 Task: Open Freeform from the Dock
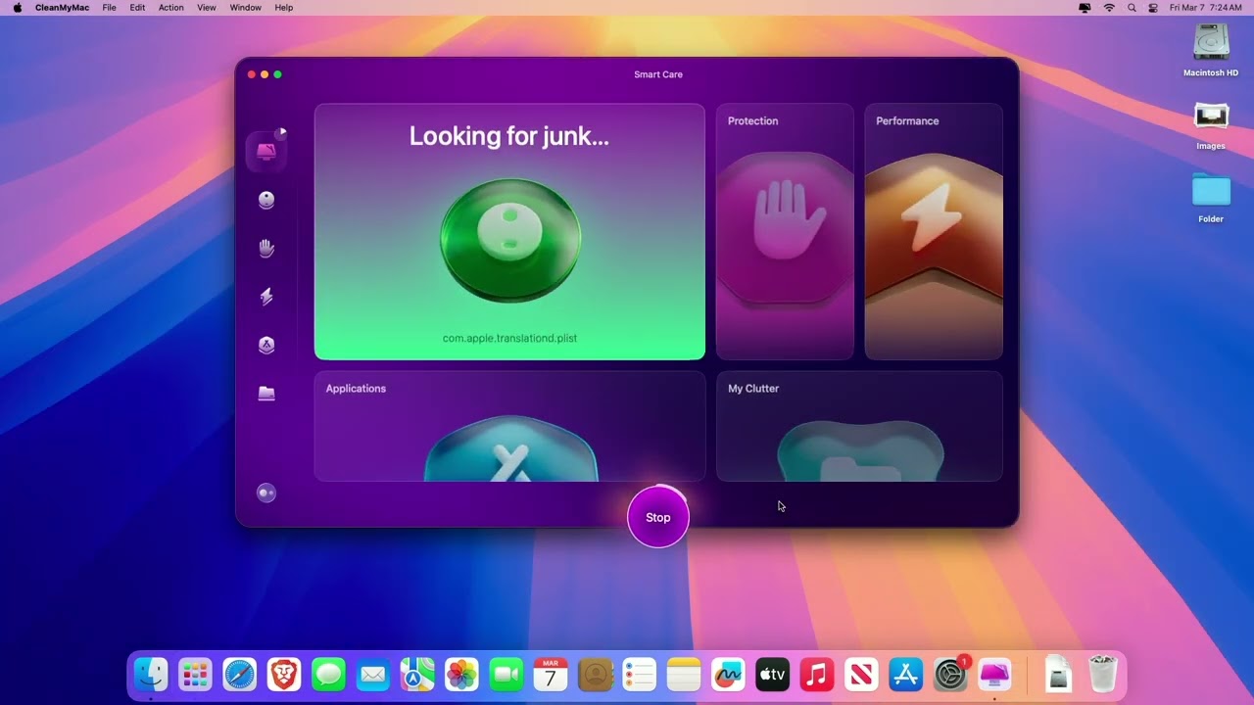point(728,675)
